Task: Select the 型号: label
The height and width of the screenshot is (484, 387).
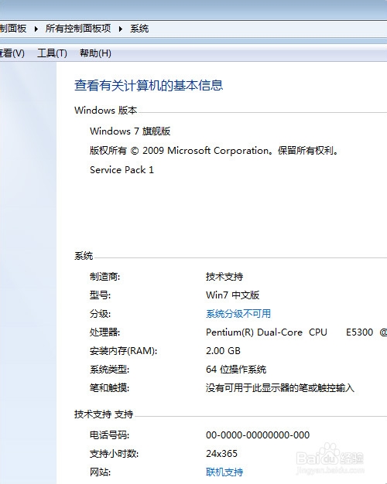Action: pos(100,295)
